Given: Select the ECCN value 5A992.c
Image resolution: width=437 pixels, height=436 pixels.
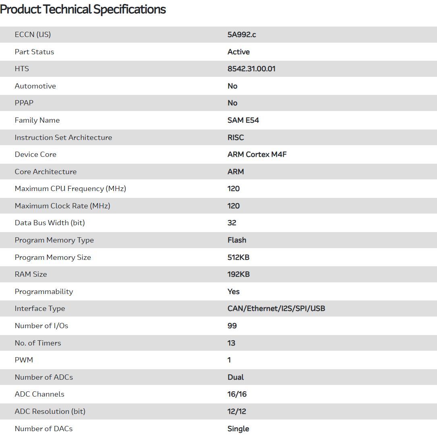Looking at the screenshot, I should coord(242,35).
